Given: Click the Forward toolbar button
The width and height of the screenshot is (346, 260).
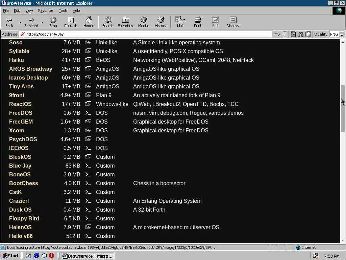Looking at the screenshot, I should pos(31,22).
